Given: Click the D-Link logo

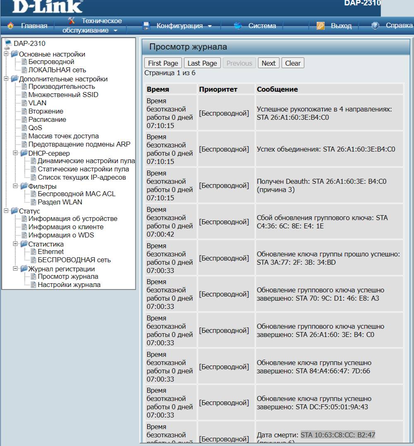Looking at the screenshot, I should coord(48,6).
